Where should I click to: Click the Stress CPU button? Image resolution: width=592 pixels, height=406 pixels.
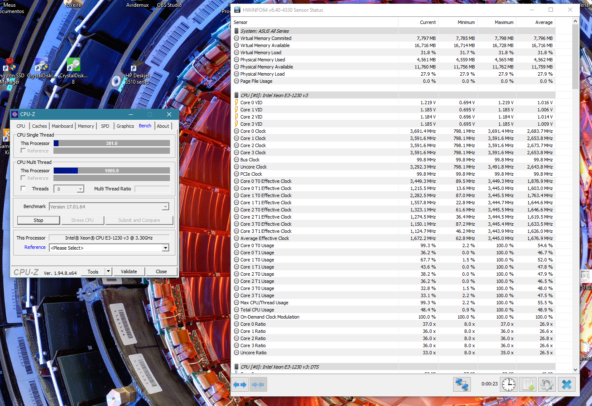pyautogui.click(x=82, y=220)
